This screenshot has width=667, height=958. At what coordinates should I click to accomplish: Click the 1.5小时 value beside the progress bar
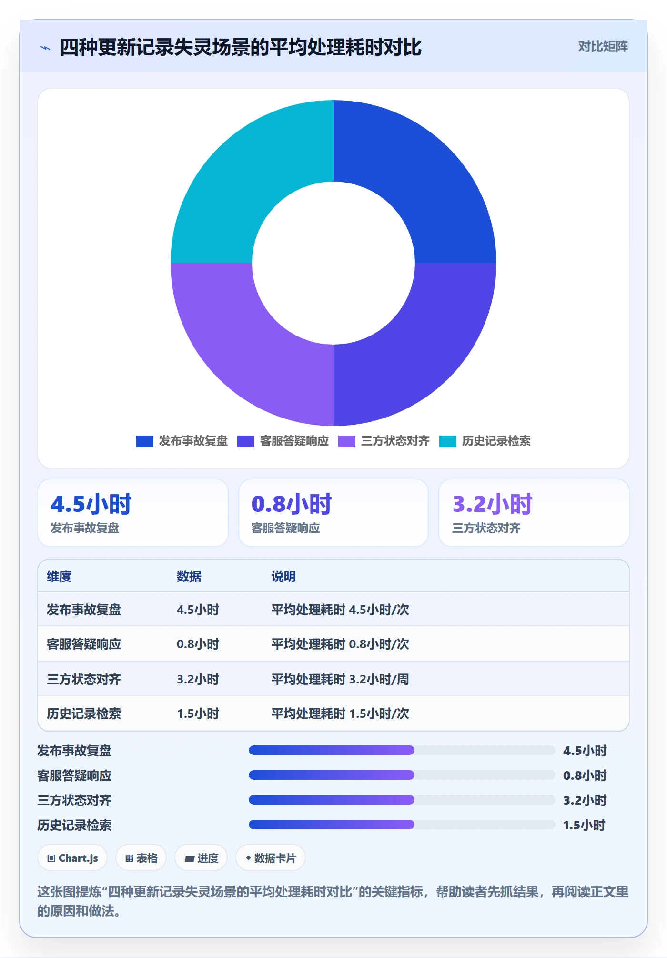click(584, 825)
